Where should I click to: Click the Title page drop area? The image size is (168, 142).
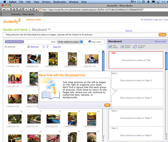136,60
